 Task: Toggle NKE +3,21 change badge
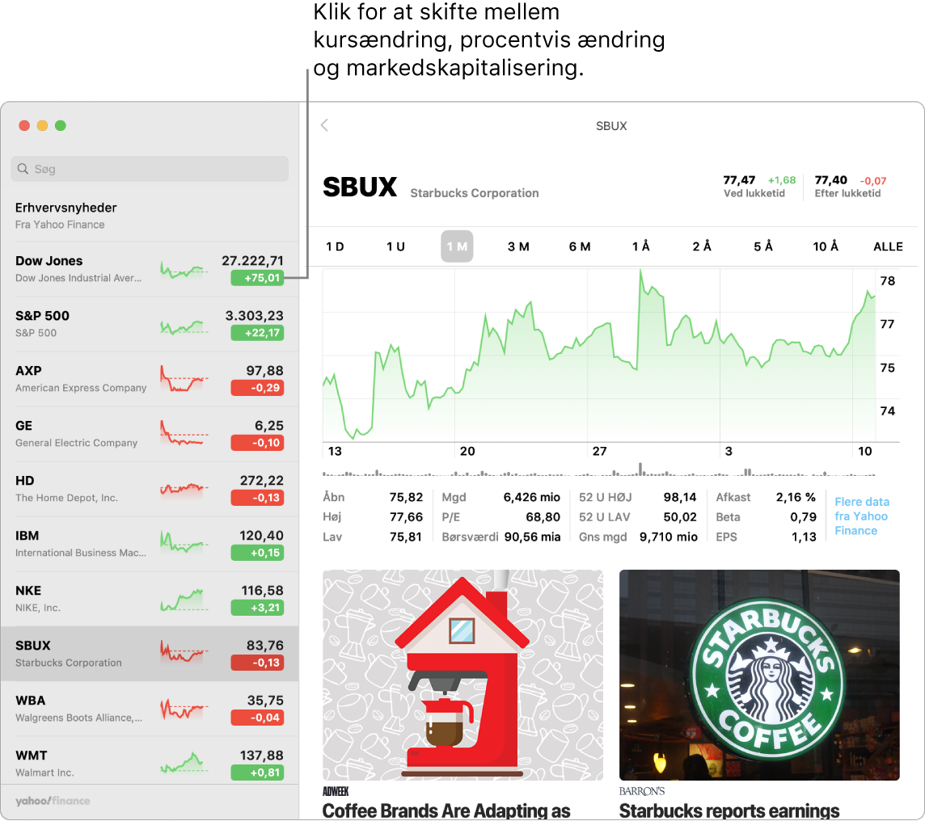coord(257,608)
